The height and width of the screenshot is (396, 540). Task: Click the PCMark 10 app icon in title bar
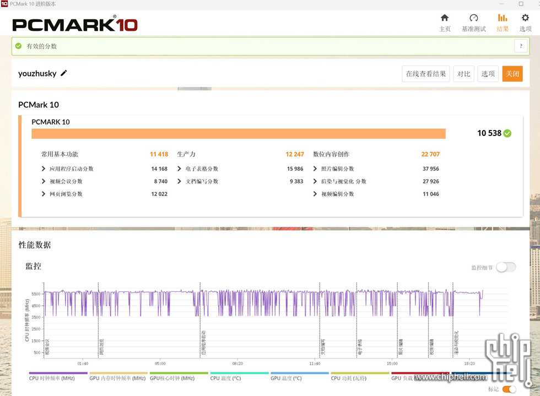[x=4, y=4]
